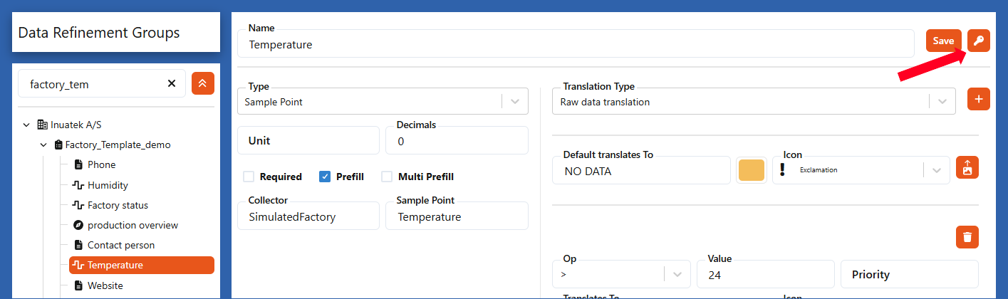1008x299 pixels.
Task: Click the plus icon to add translation
Action: pos(978,99)
